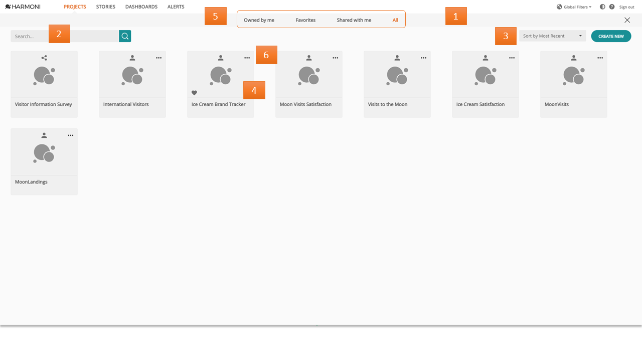This screenshot has height=361, width=642.
Task: Open the help question mark icon
Action: (x=612, y=7)
